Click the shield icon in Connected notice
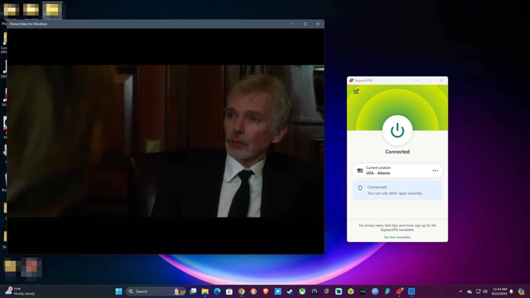The width and height of the screenshot is (530, 298). tap(360, 188)
